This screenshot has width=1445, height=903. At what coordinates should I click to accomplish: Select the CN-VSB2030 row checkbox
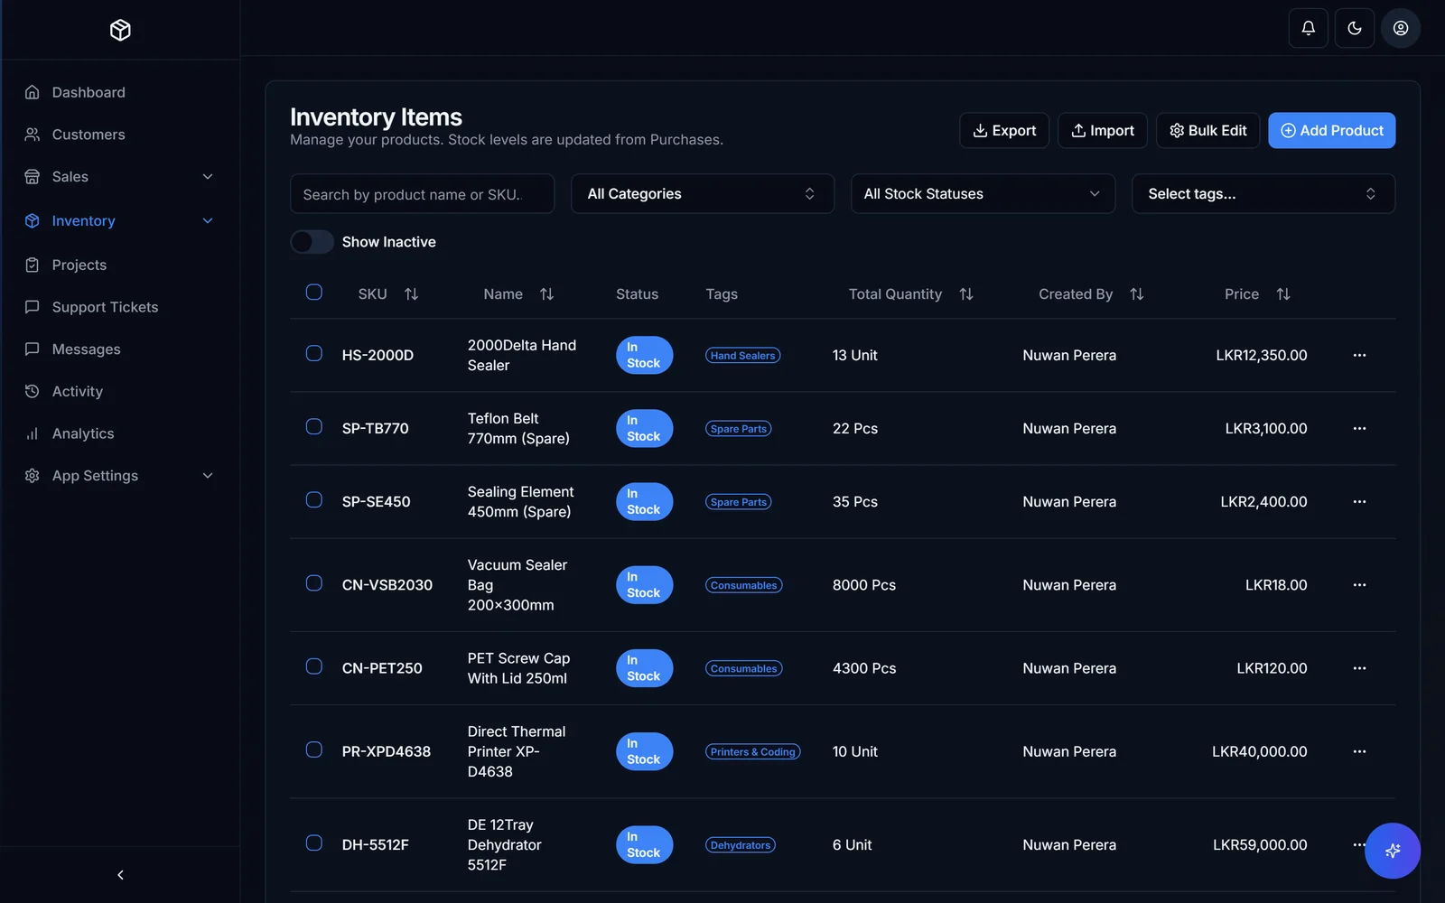[x=313, y=583]
